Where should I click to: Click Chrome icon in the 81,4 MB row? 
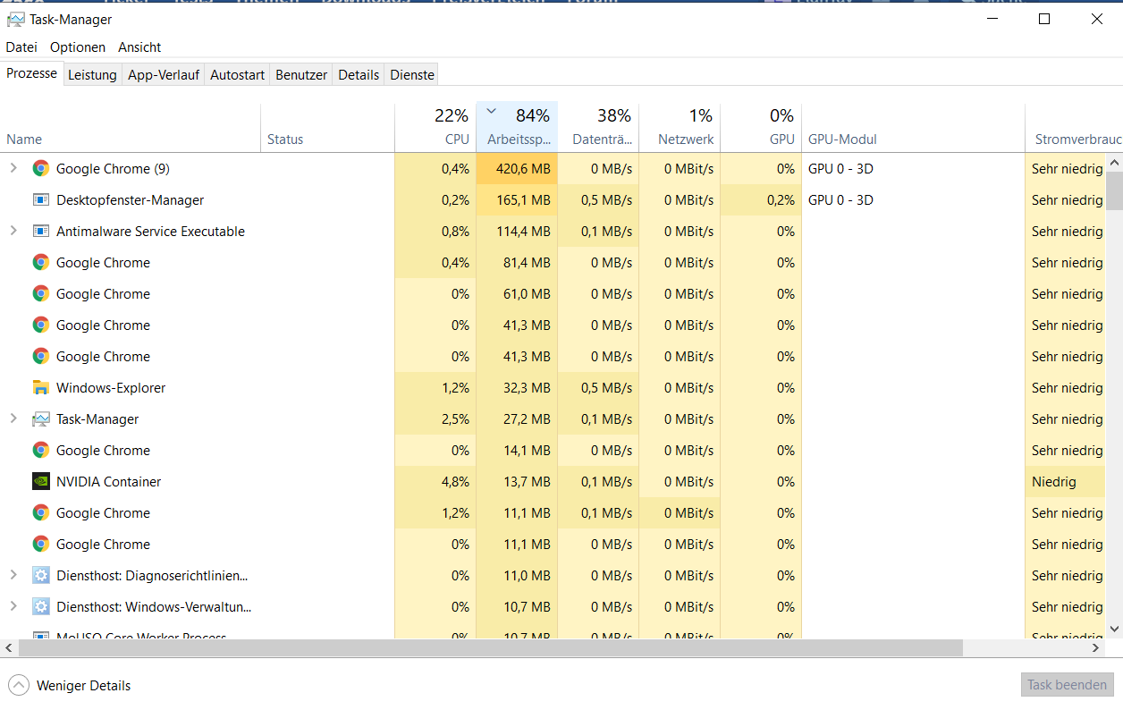click(40, 262)
